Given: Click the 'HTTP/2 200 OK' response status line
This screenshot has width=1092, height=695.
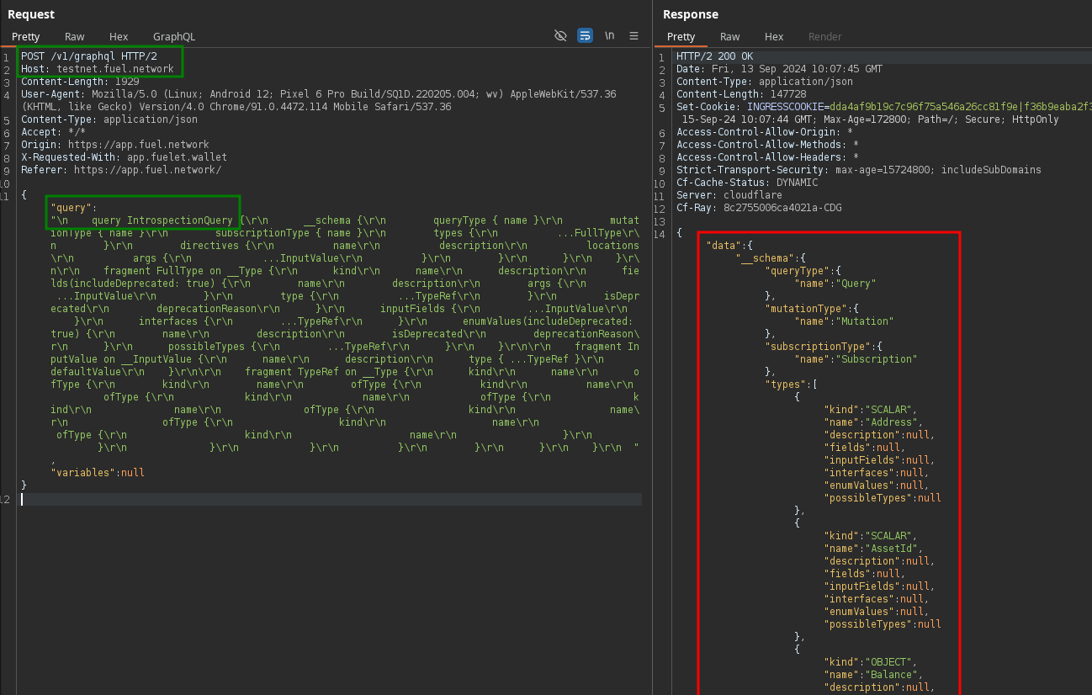Looking at the screenshot, I should pyautogui.click(x=715, y=56).
